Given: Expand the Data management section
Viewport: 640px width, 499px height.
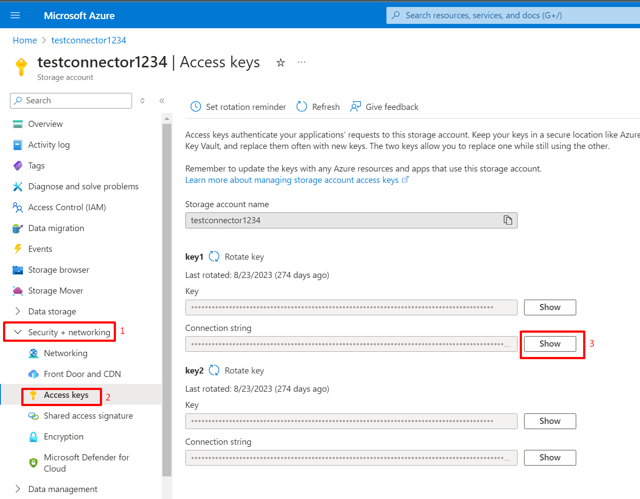Looking at the screenshot, I should pyautogui.click(x=18, y=489).
